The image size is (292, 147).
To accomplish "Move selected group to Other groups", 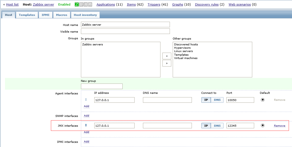I will click(167, 63).
